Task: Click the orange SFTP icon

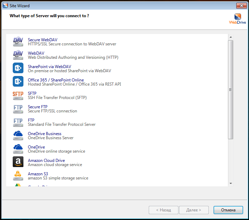Action: [x=18, y=96]
